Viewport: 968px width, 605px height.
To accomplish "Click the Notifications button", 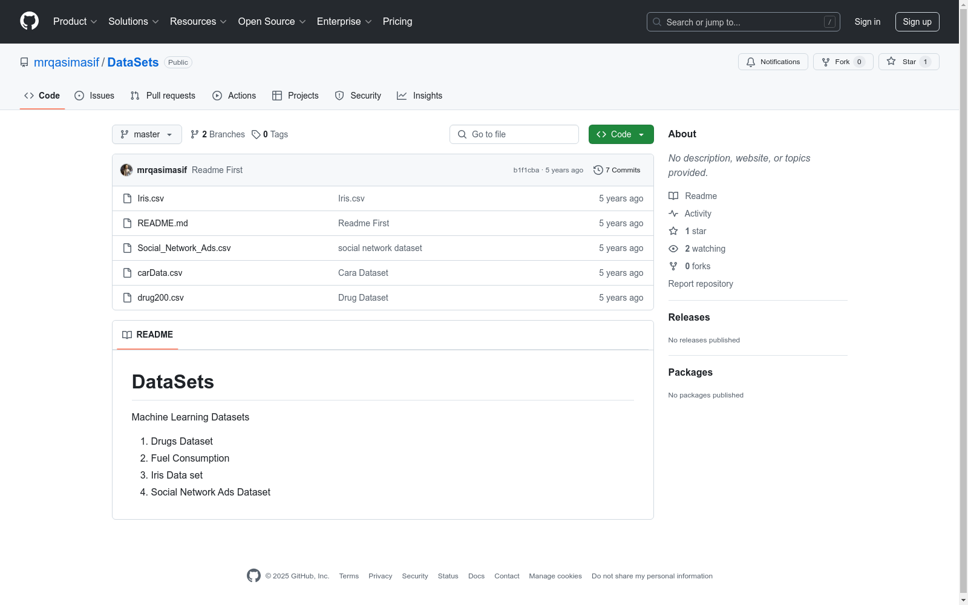I will (x=773, y=62).
